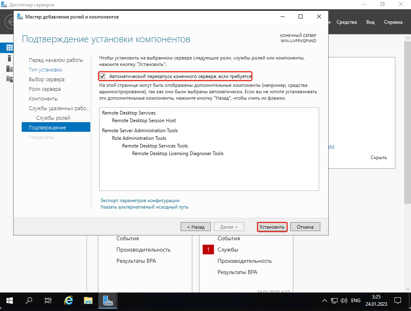Open taskbar search magnifier
The width and height of the screenshot is (411, 311).
click(x=29, y=300)
